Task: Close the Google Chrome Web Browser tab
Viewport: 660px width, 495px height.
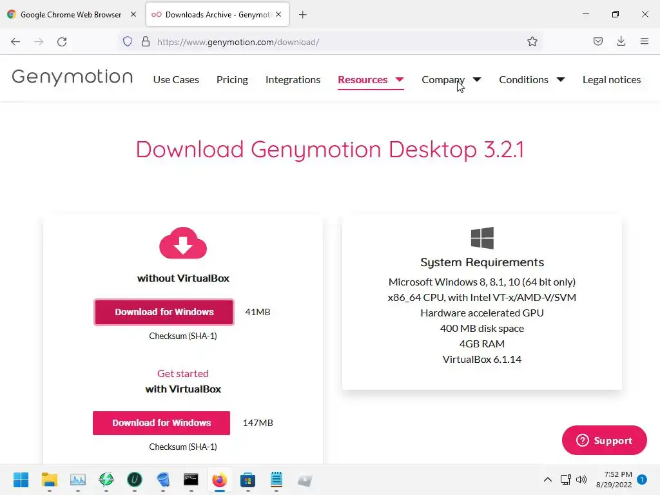Action: coord(133,14)
